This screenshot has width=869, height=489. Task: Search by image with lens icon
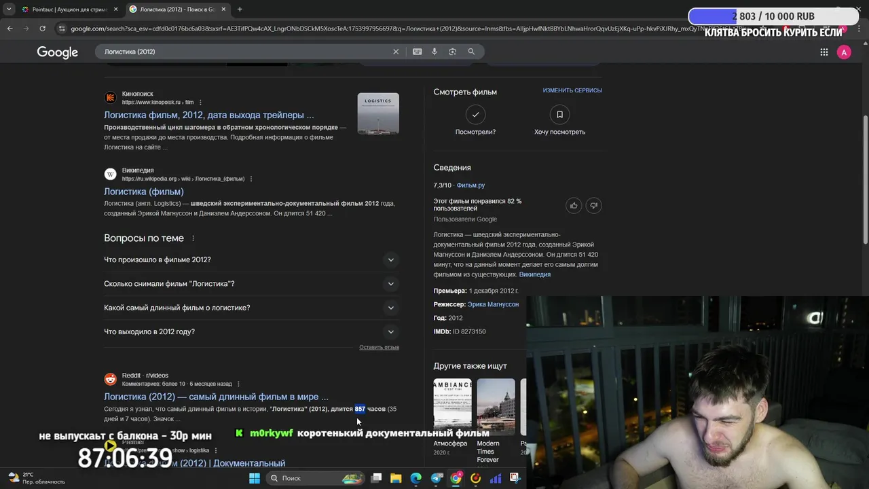pos(452,52)
